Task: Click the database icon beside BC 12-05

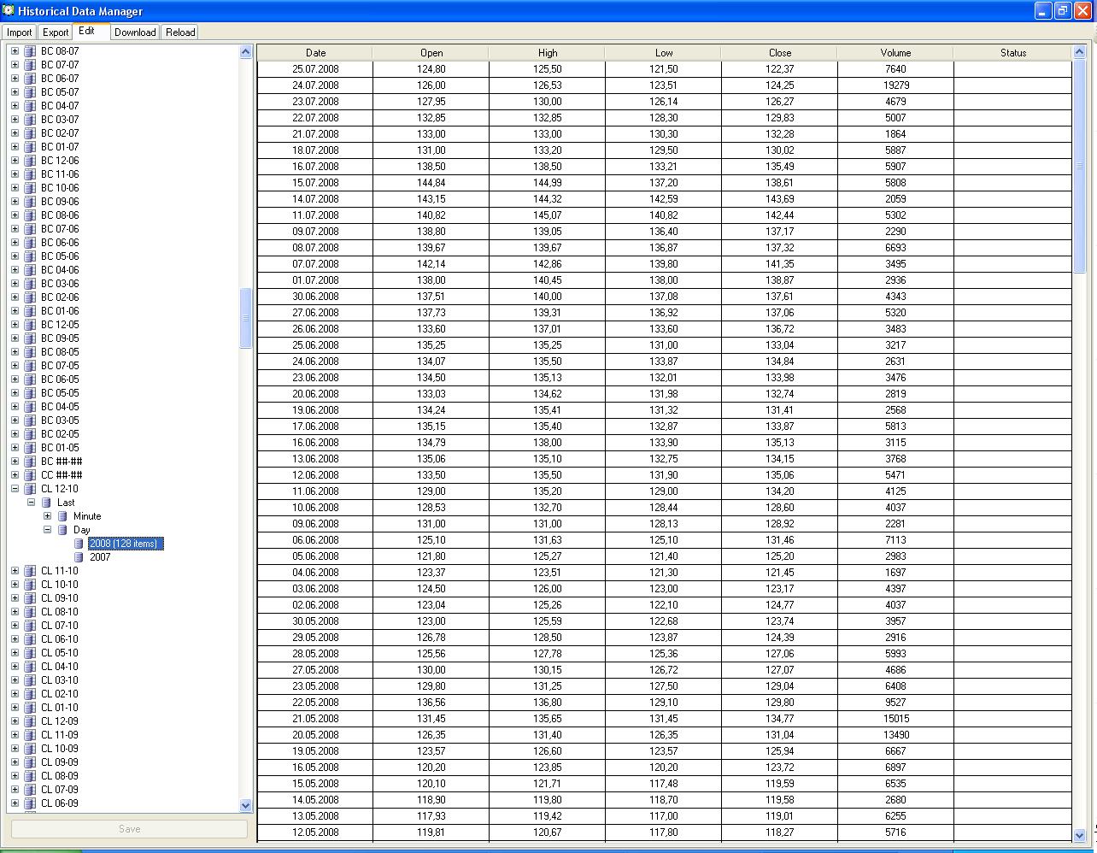Action: click(x=30, y=325)
